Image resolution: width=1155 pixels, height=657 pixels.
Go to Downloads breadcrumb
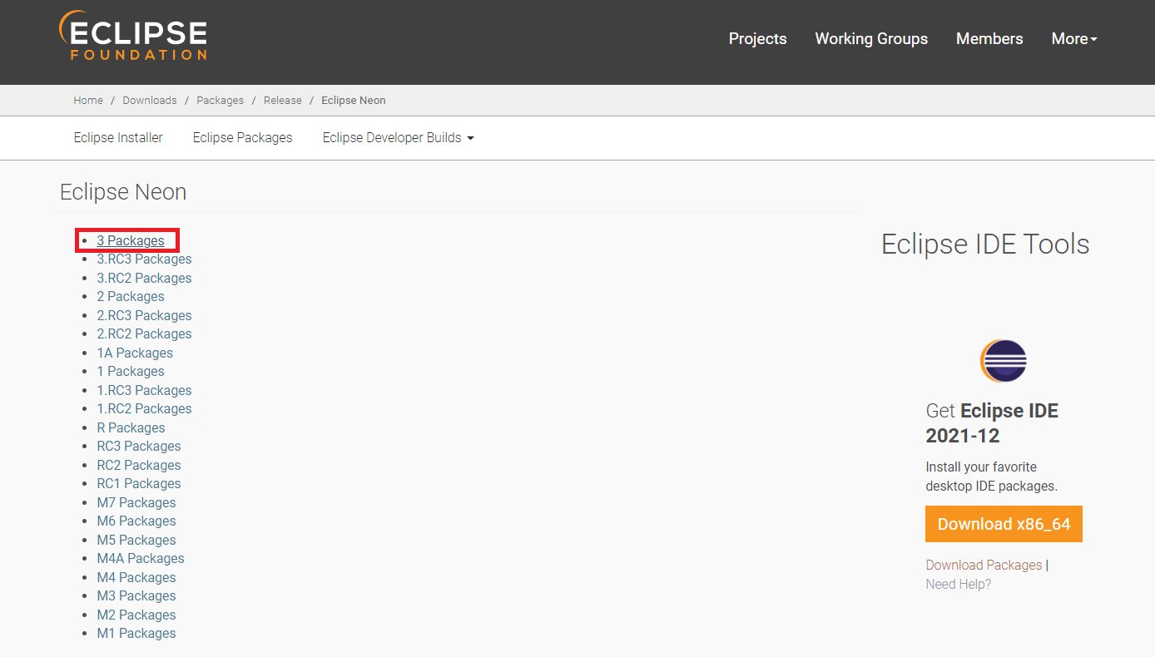150,101
